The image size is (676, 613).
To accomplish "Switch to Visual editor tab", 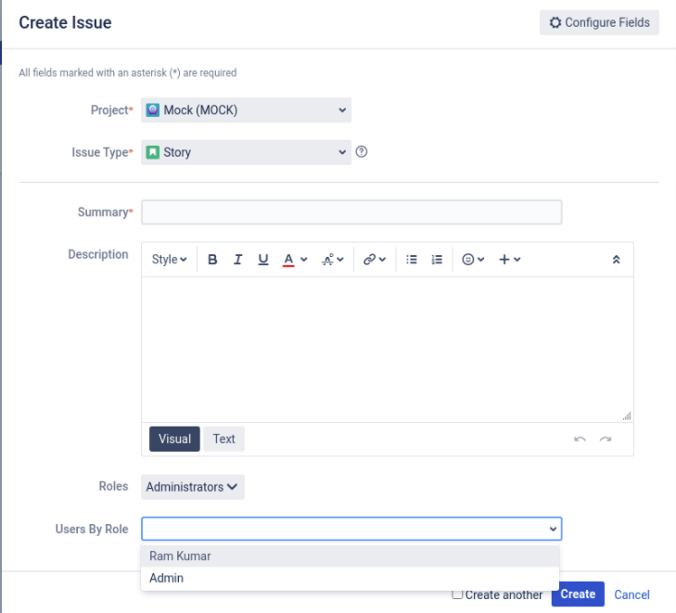I will pyautogui.click(x=174, y=439).
